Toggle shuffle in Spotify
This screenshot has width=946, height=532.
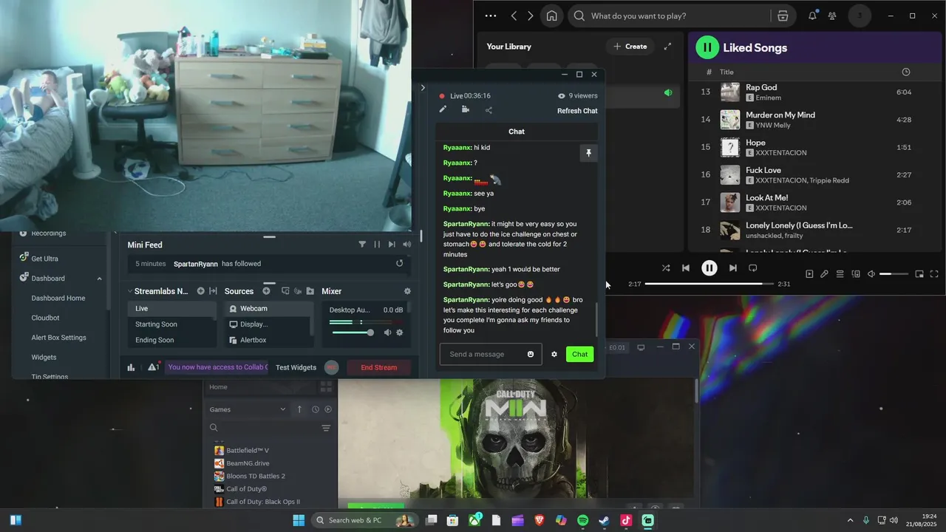click(x=666, y=268)
